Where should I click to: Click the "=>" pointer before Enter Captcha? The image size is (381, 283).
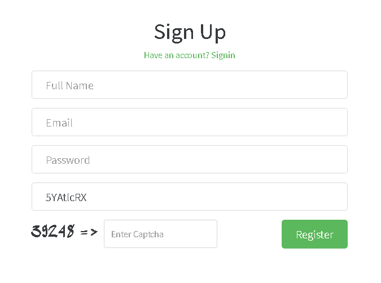click(x=89, y=232)
